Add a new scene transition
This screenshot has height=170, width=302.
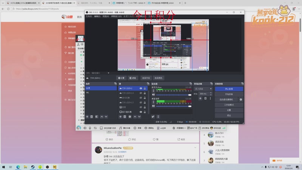click(x=200, y=98)
